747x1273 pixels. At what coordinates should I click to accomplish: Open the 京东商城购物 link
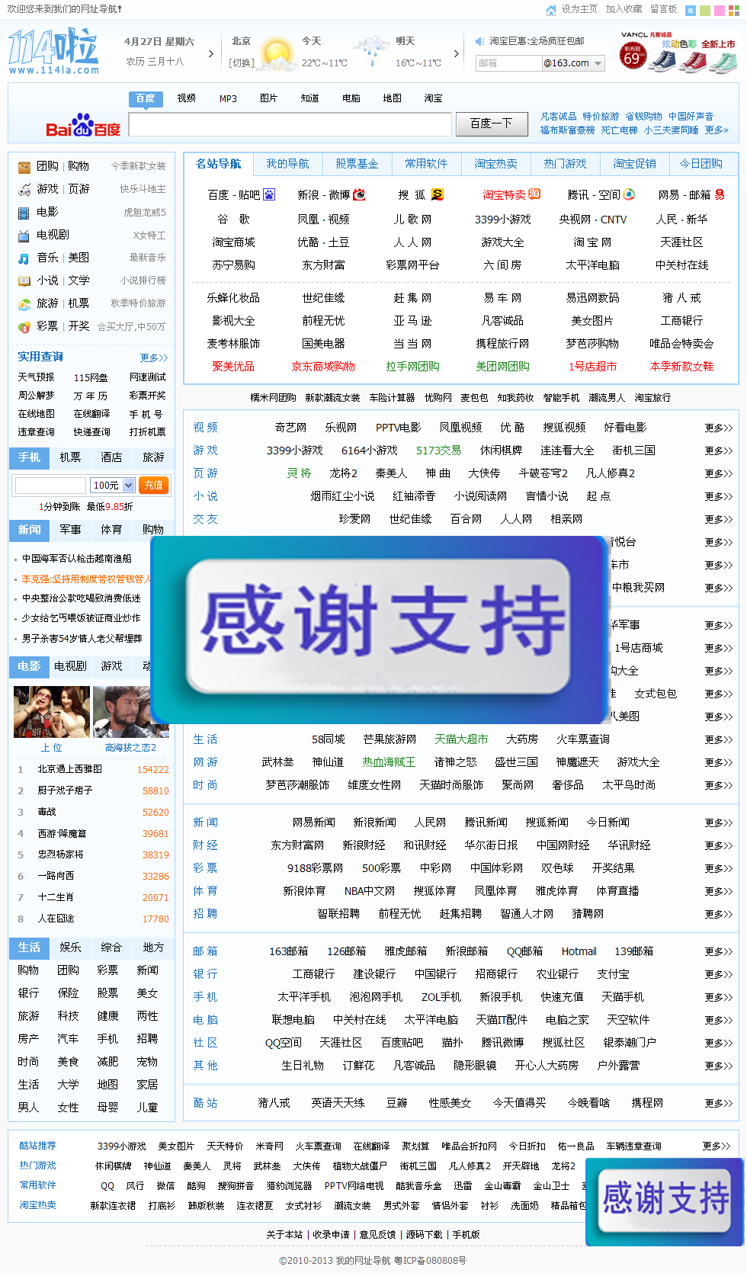pos(323,367)
